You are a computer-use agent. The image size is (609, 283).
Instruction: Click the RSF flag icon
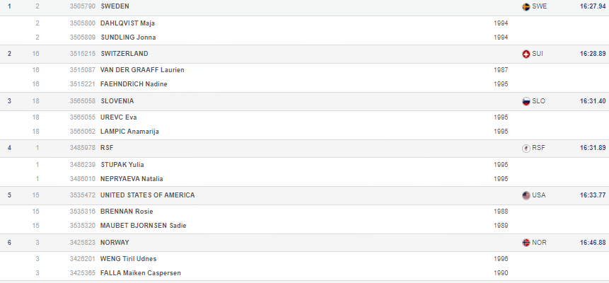point(526,148)
